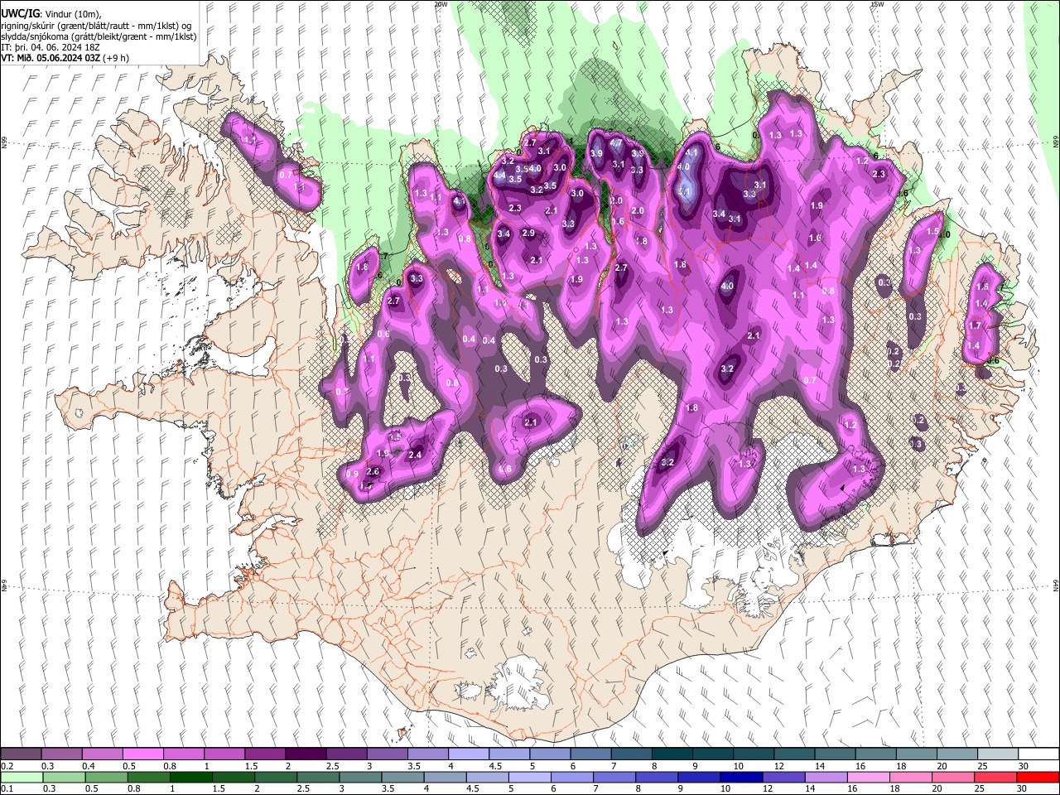Screen dimensions: 1060x795
Task: Pick the light lavender 4–4.5 snow scale swatch
Action: 467,754
